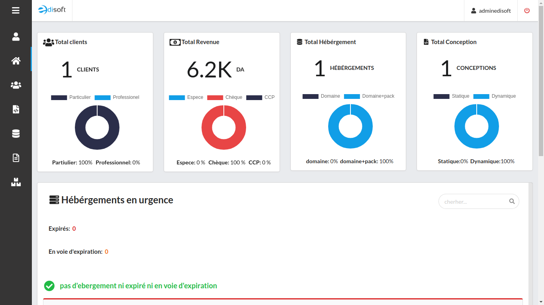Click the Espece blue color swatch
Viewport: 544px width, 305px height.
coord(177,97)
